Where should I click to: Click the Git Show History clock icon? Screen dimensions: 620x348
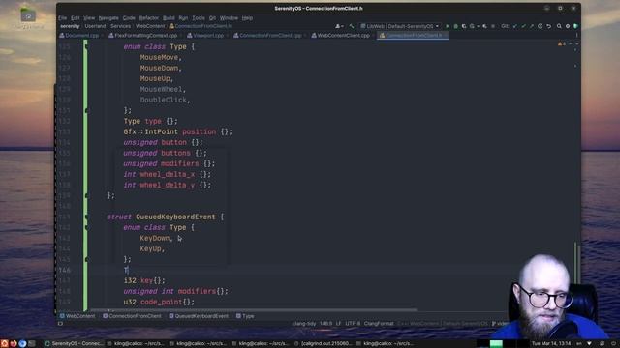pos(541,26)
